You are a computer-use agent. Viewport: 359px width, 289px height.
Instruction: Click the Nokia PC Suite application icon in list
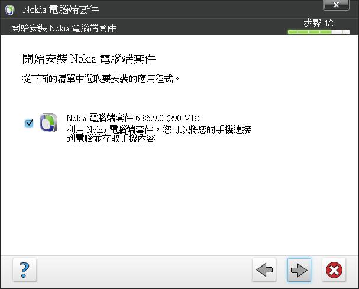click(x=48, y=123)
